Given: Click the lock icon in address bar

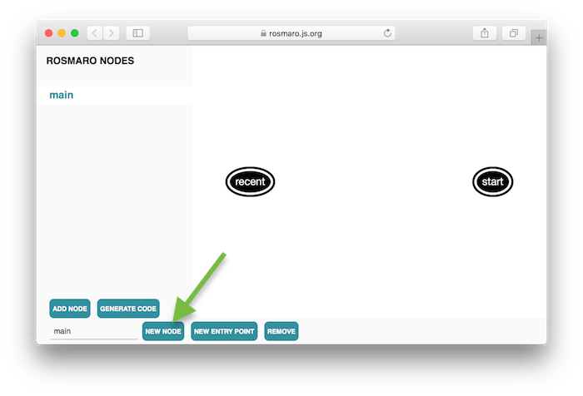Looking at the screenshot, I should pos(263,33).
